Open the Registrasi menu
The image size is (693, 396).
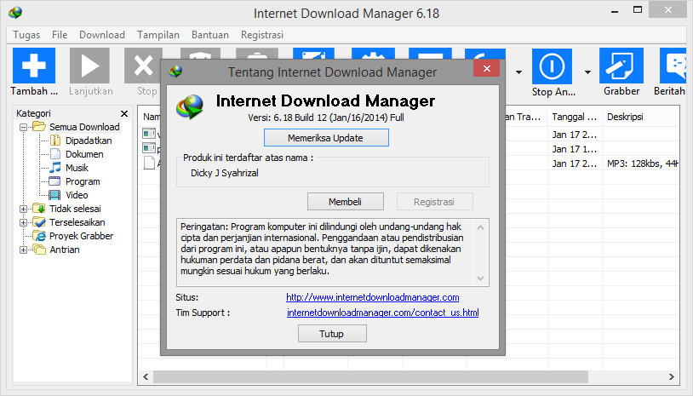262,35
